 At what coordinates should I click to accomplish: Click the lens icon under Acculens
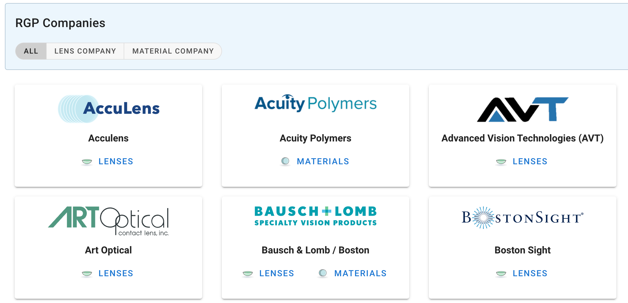[87, 161]
